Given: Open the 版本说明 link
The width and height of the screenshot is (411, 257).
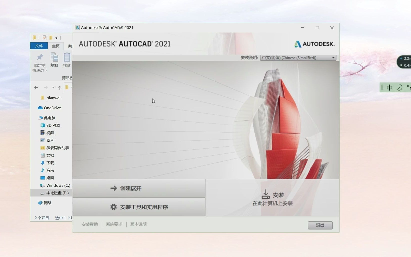Looking at the screenshot, I should [138, 224].
